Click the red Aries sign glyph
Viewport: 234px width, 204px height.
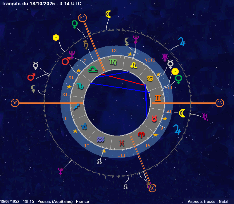[x=141, y=135]
